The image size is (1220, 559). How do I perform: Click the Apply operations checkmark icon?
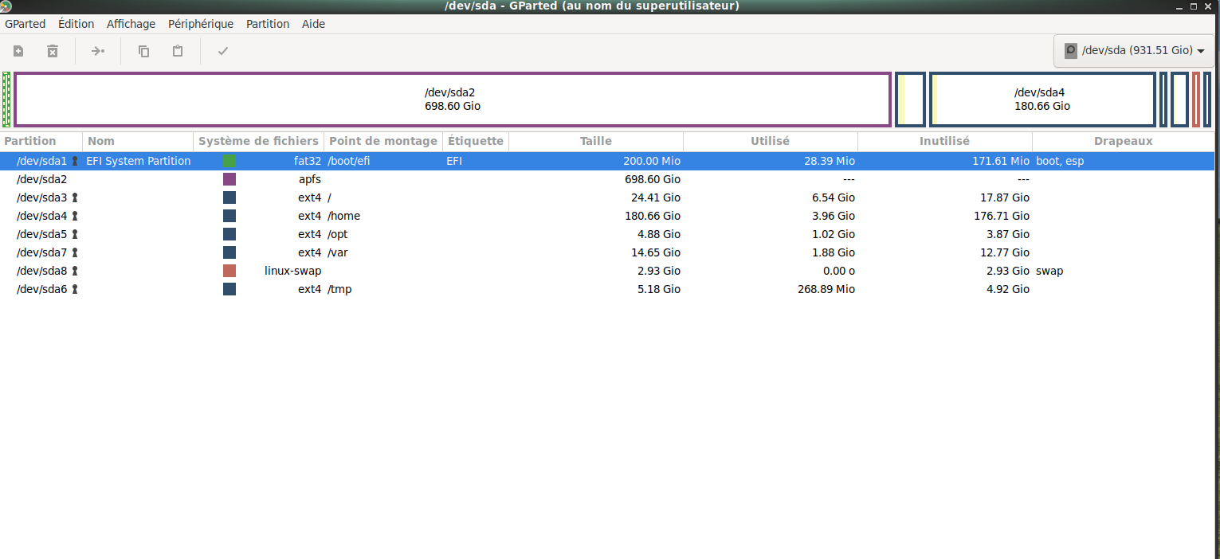coord(223,51)
